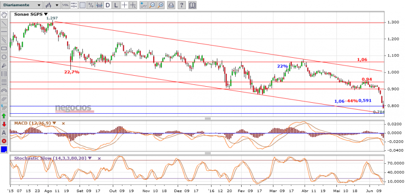Click the divider handle above Stochastic panel
Viewport: 405px width, 194px height.
pos(208,153)
